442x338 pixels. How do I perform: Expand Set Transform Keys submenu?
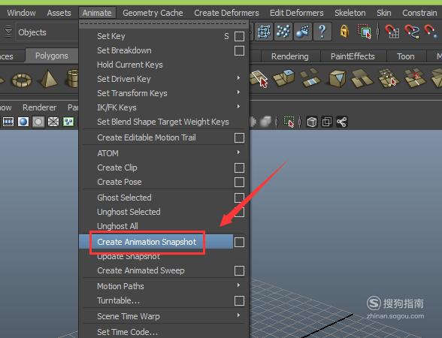(x=238, y=92)
